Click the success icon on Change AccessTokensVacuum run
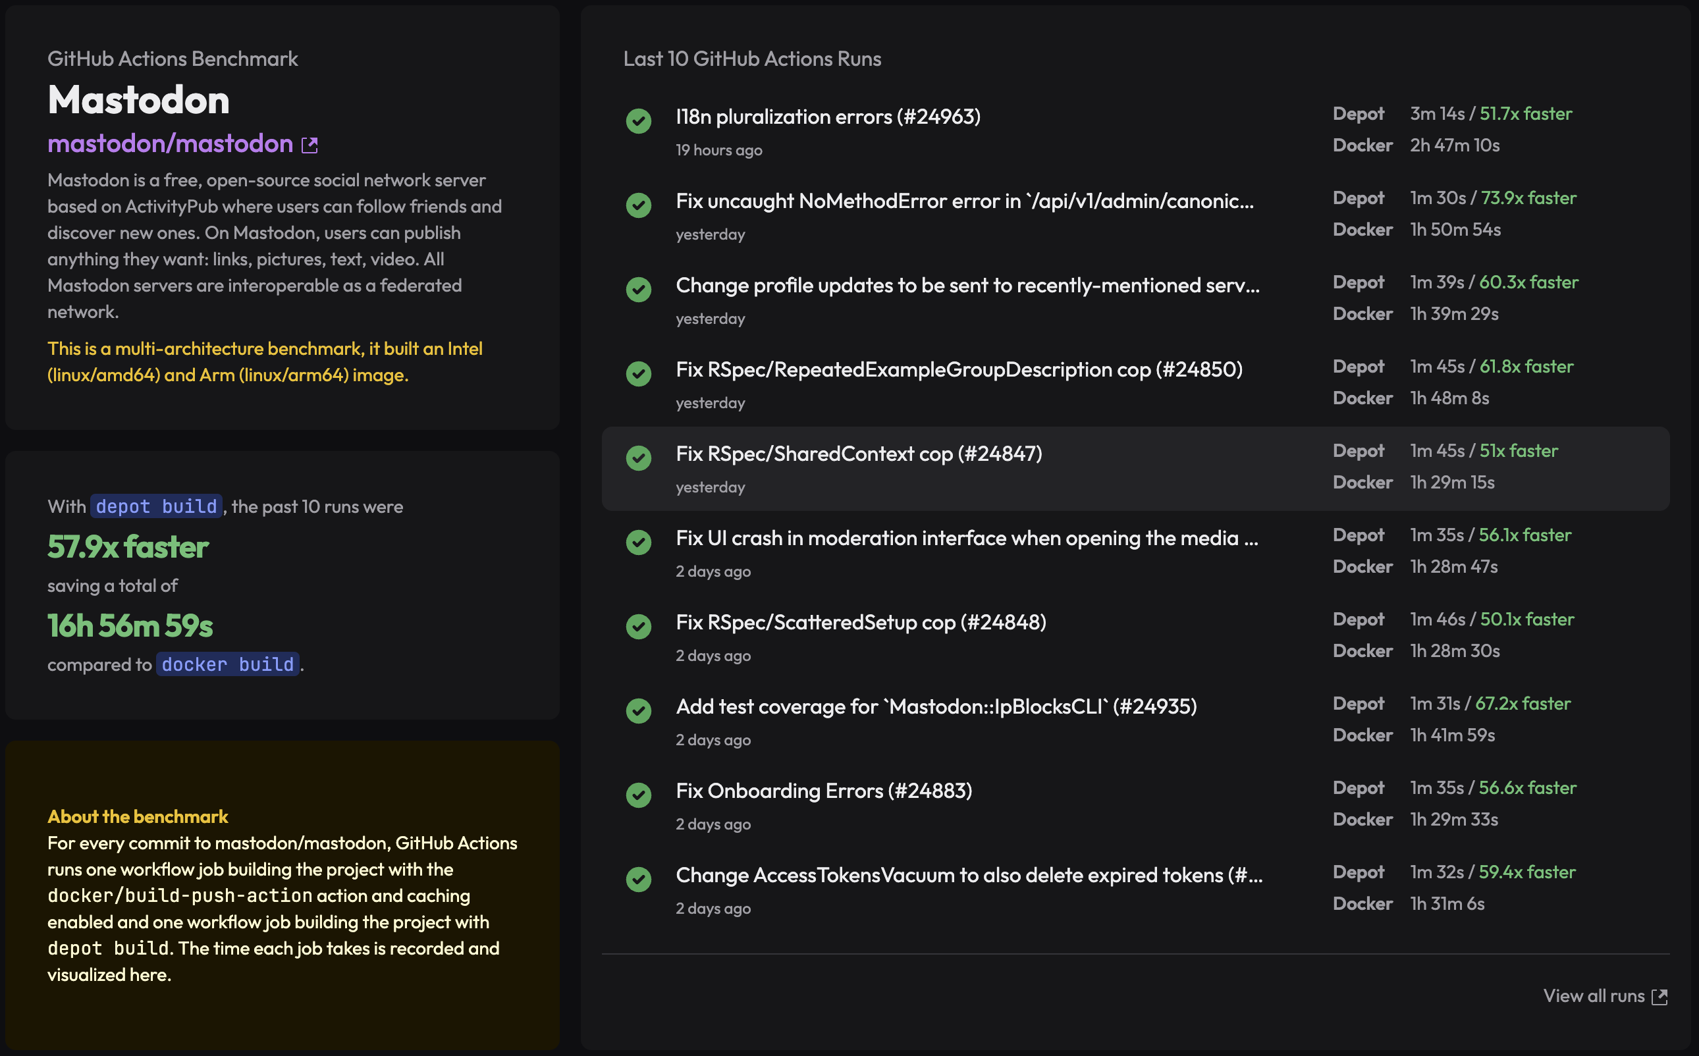 pos(639,880)
